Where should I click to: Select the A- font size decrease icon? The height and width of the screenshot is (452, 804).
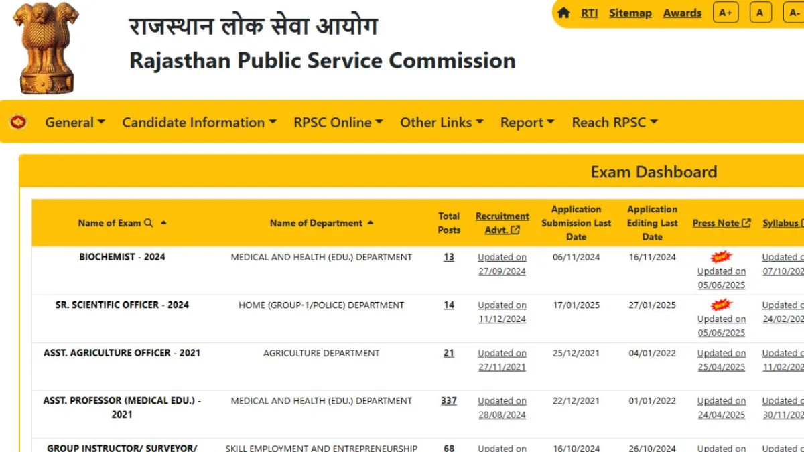(796, 12)
